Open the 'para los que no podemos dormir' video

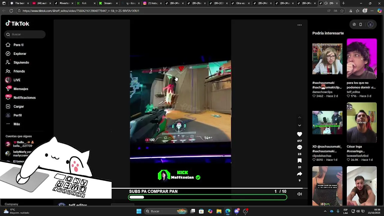coord(362,59)
